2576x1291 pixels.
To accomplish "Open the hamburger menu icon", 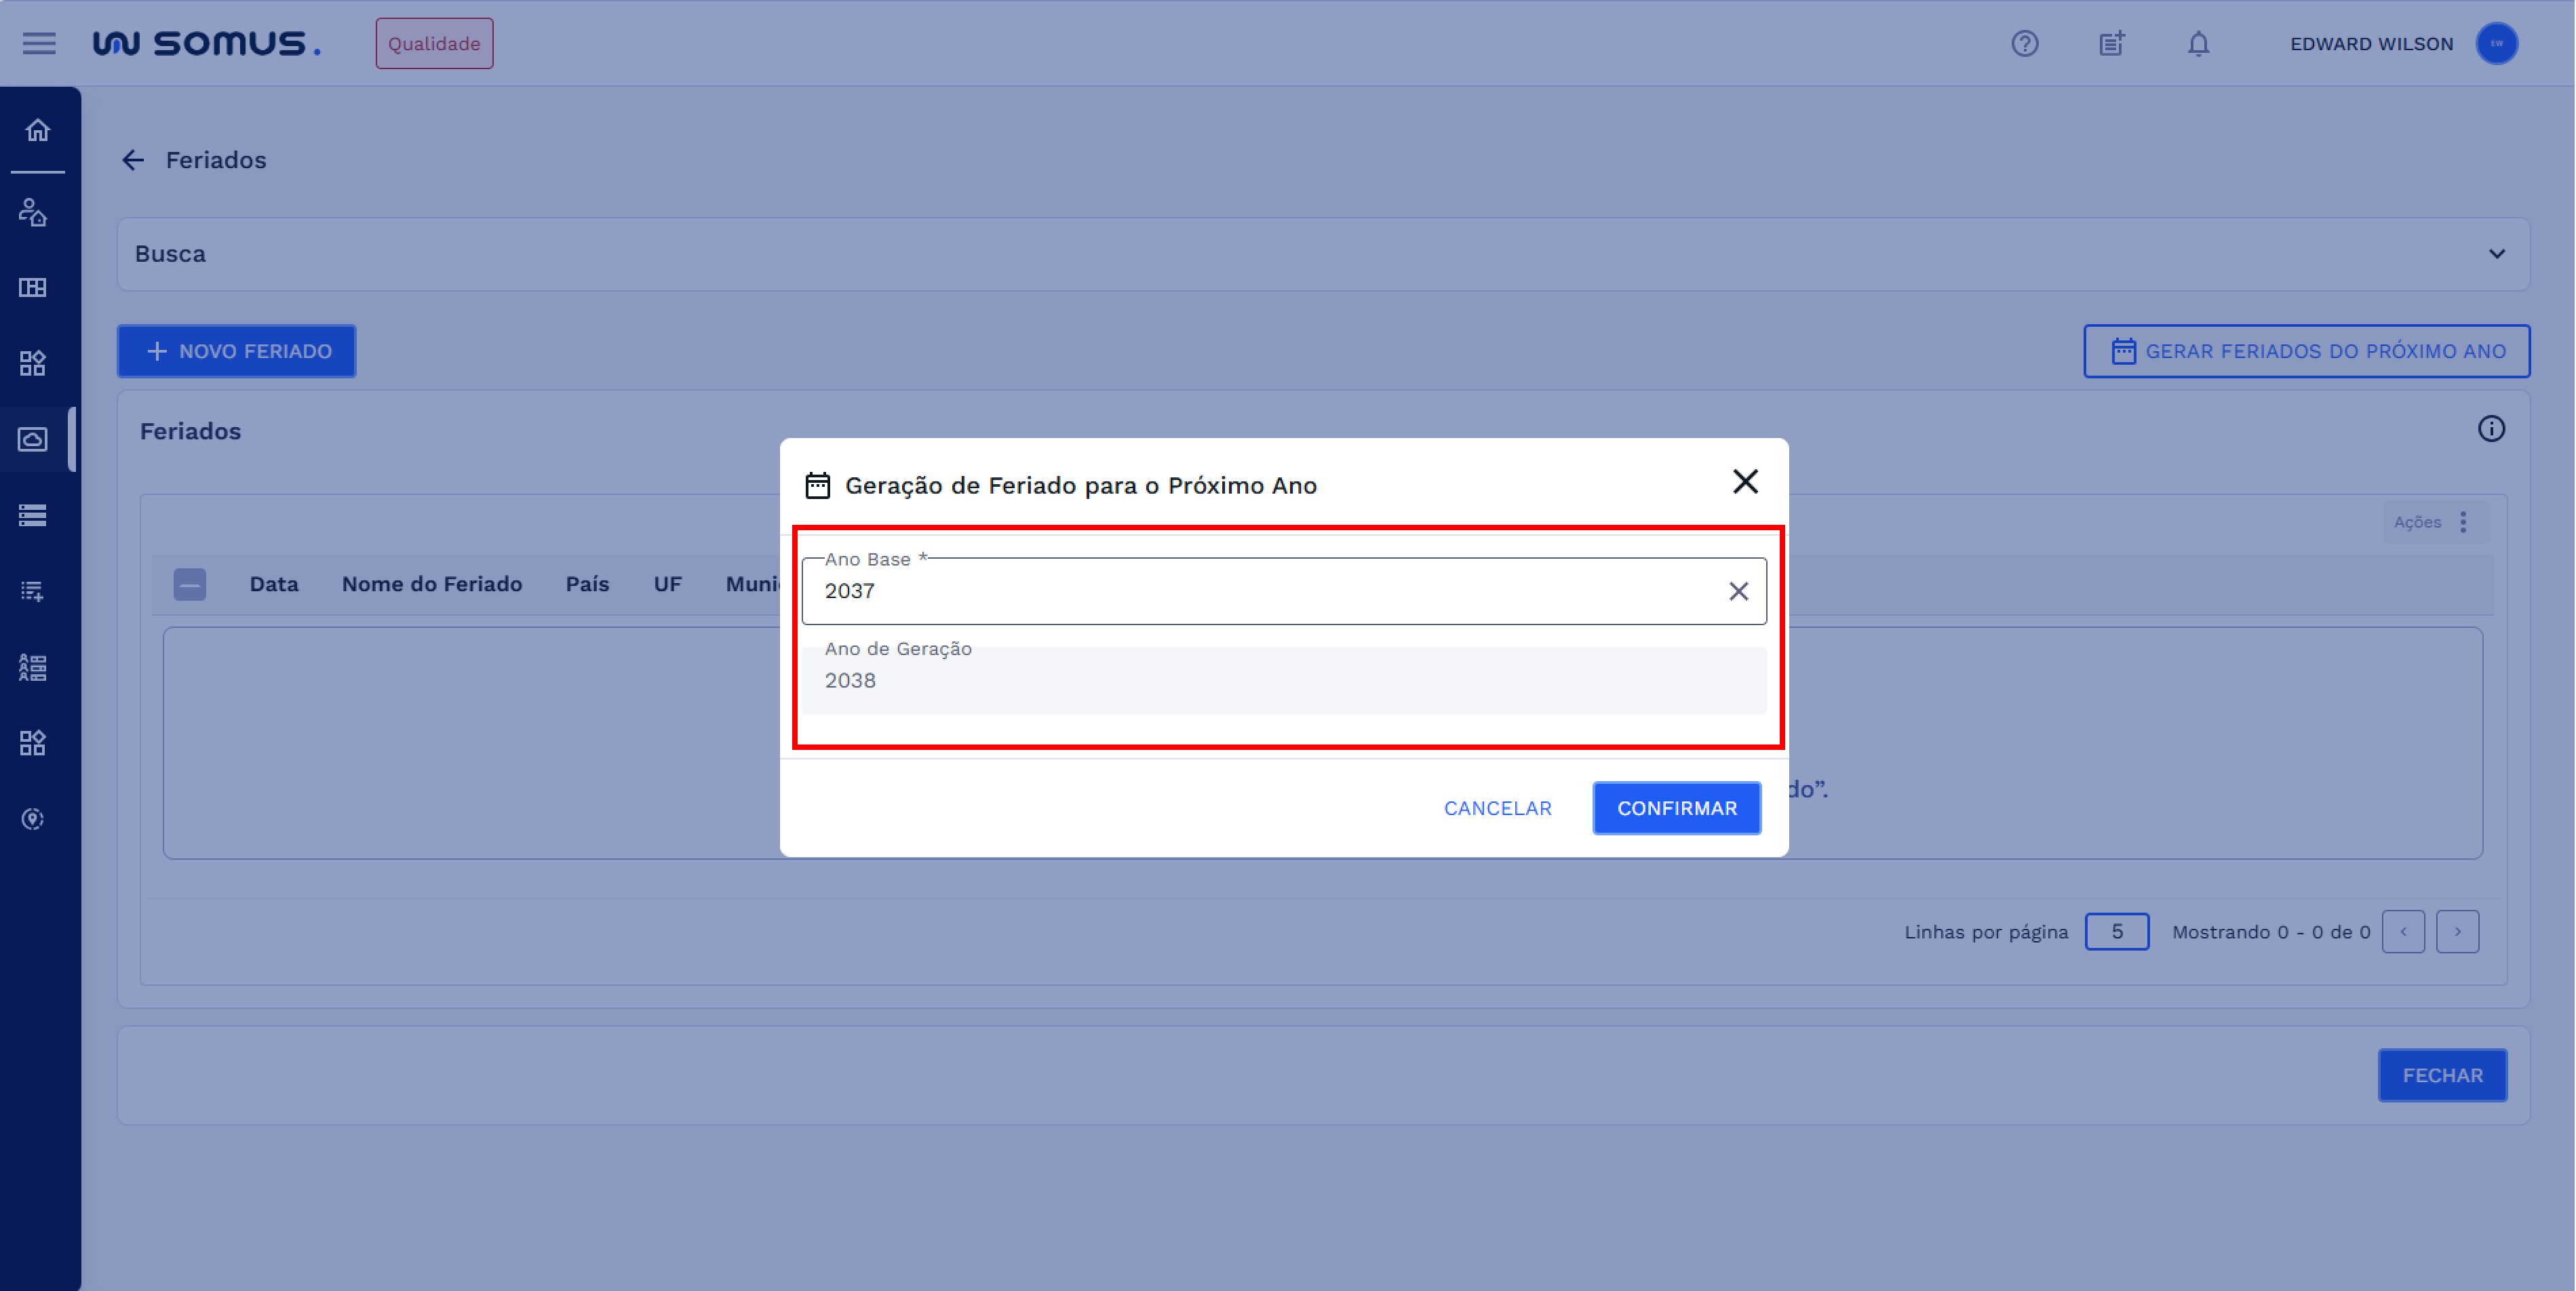I will click(x=39, y=43).
